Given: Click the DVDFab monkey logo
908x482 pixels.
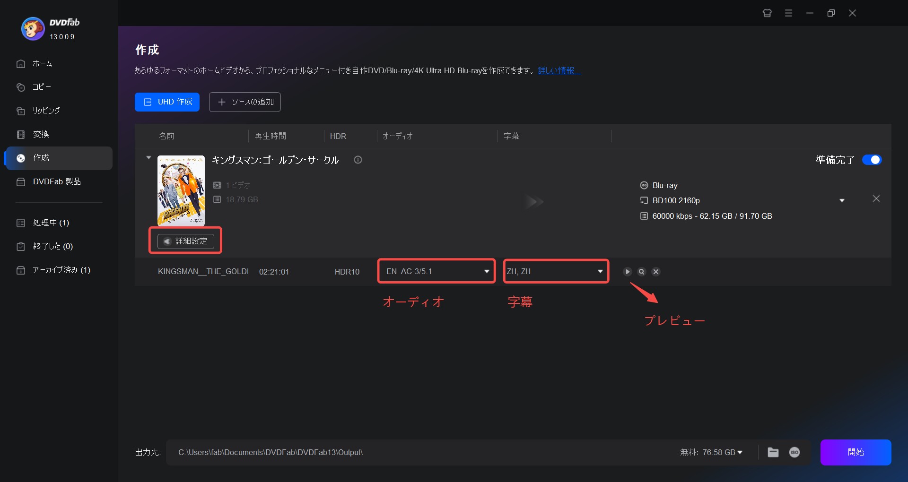Looking at the screenshot, I should pyautogui.click(x=33, y=29).
